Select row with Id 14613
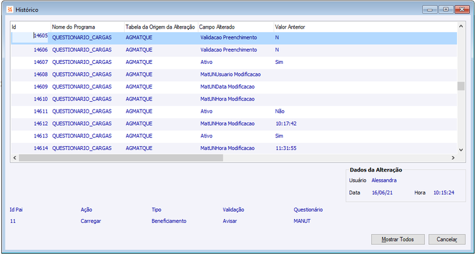 pyautogui.click(x=234, y=136)
